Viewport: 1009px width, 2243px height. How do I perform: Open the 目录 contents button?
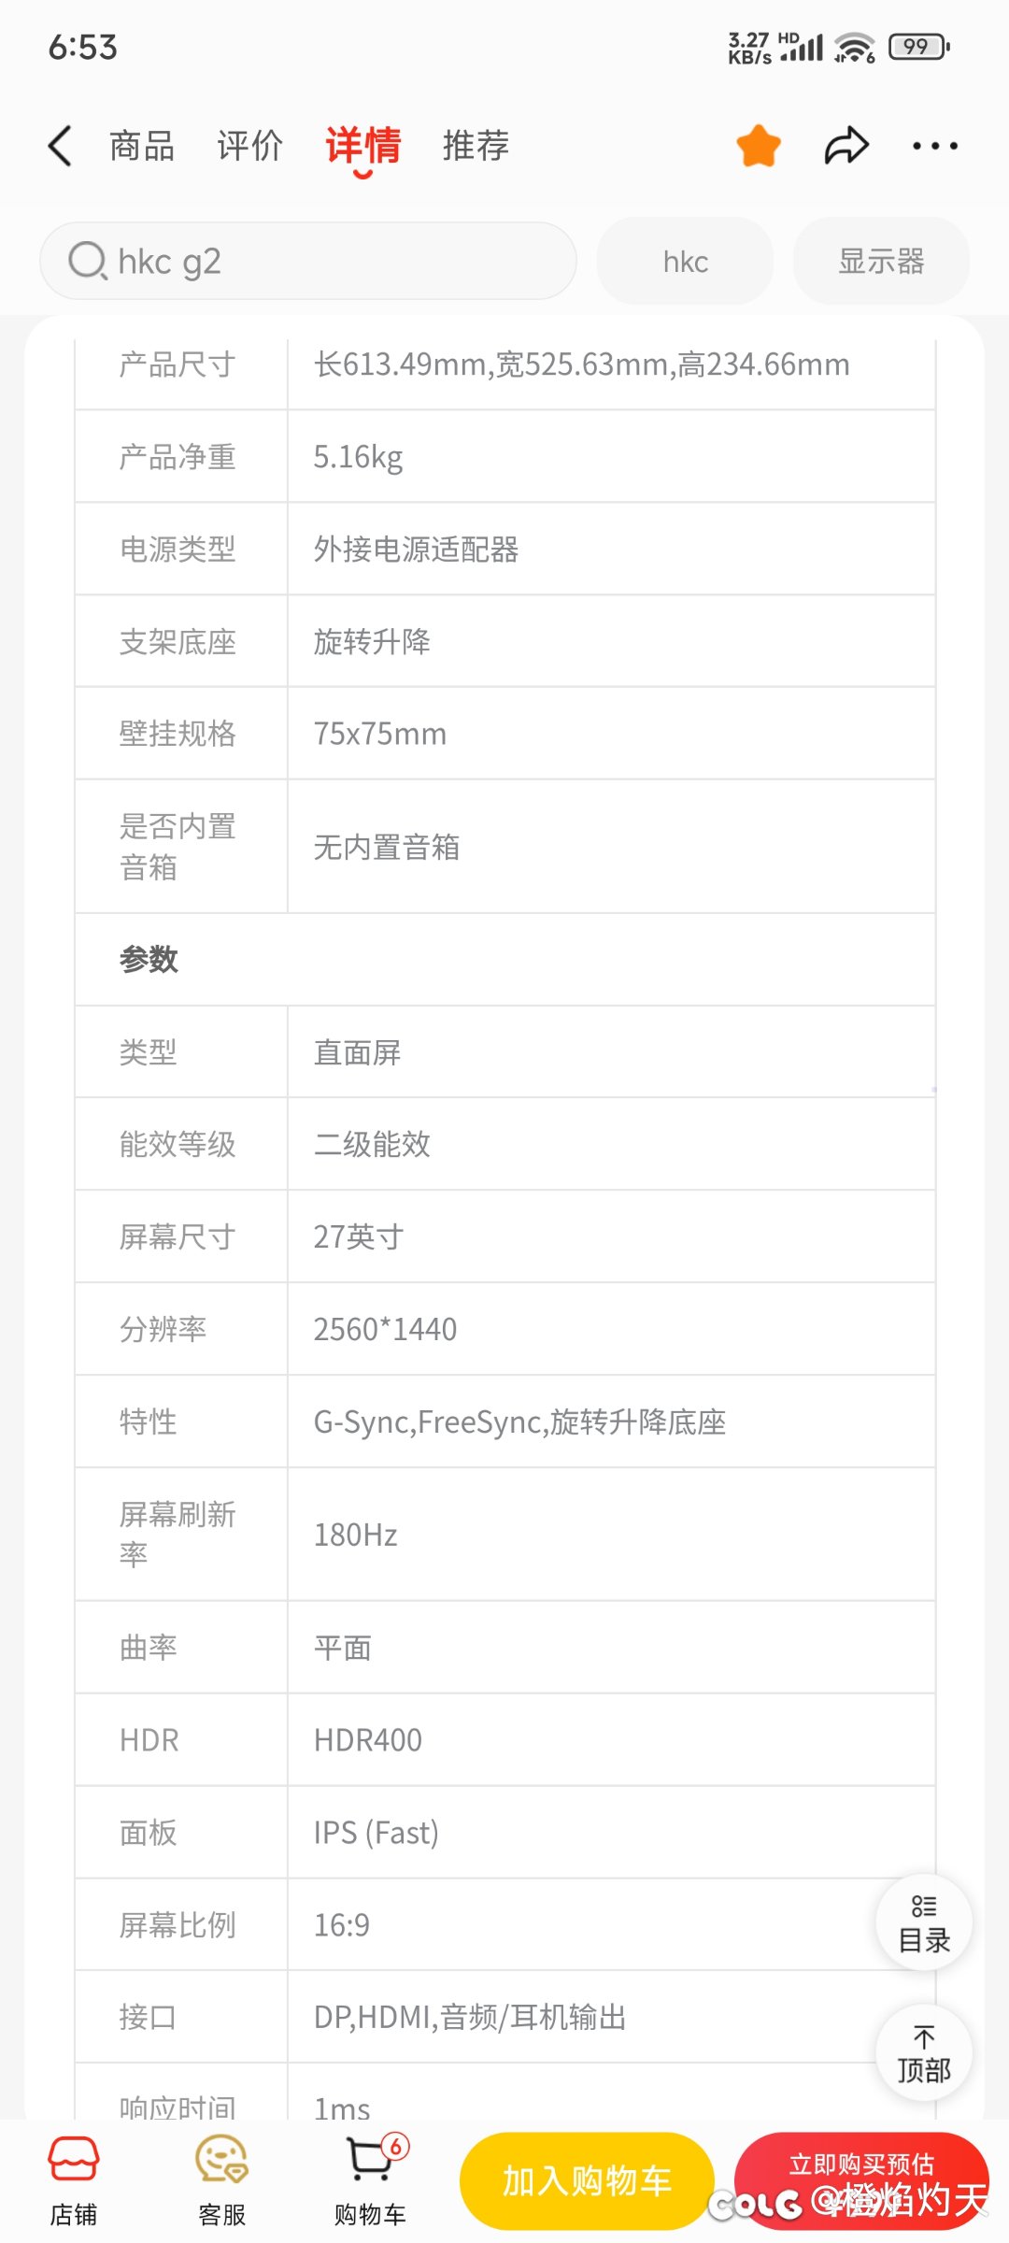coord(924,1922)
